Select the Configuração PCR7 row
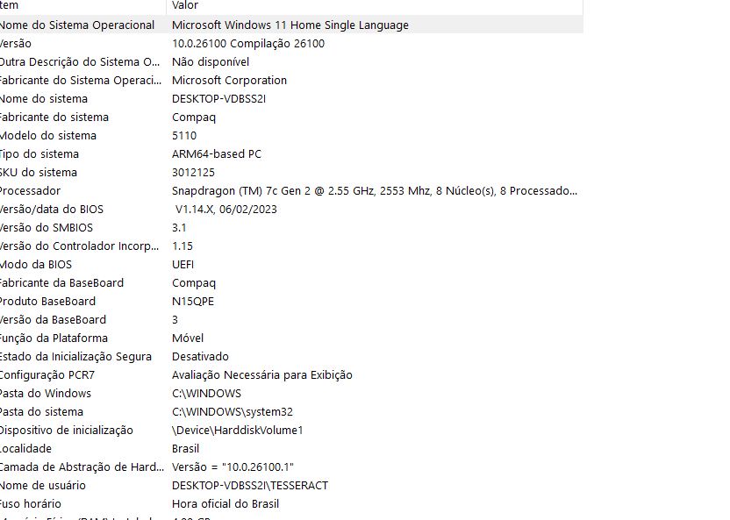Screen dimensions: 730x520 tap(291, 375)
